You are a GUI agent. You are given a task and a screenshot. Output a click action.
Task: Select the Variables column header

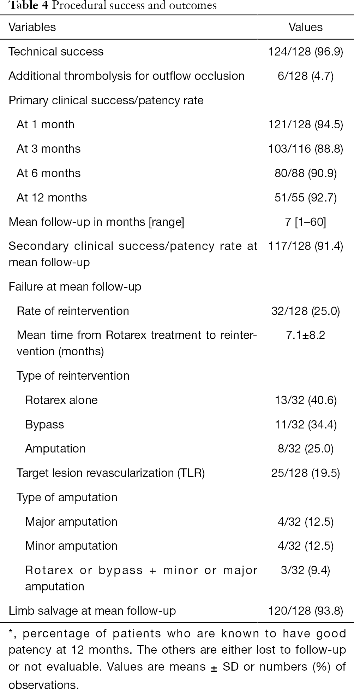tap(32, 27)
